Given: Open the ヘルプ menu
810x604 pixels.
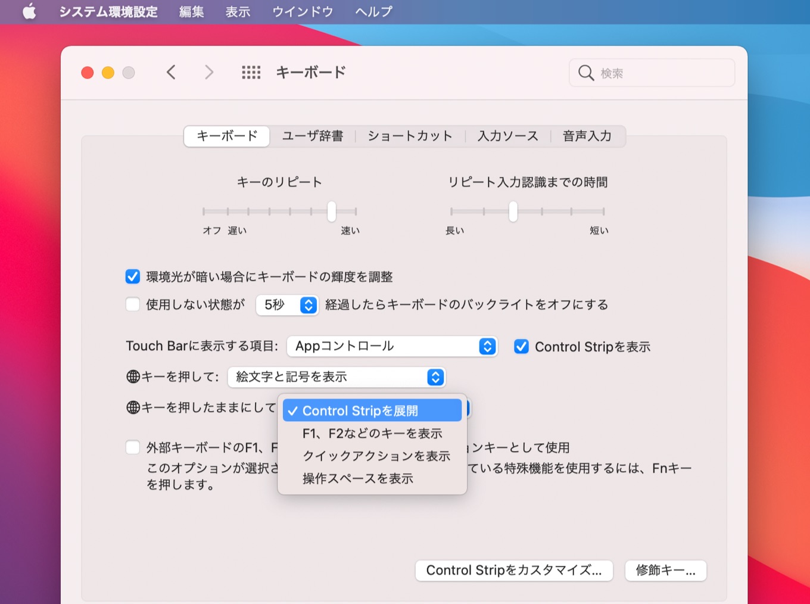Looking at the screenshot, I should point(373,12).
